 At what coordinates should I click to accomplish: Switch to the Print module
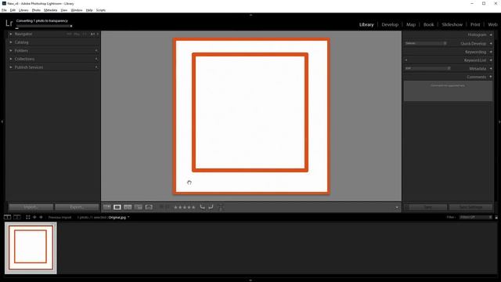tap(475, 24)
